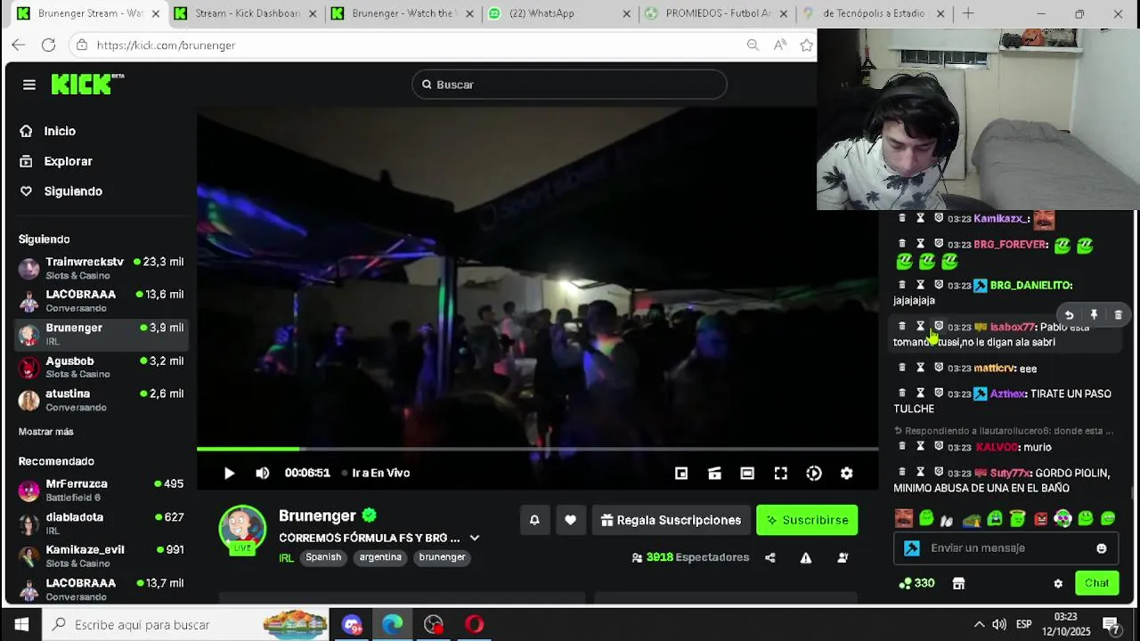Open diabladota recommended channel
1140x641 pixels.
coord(101,523)
